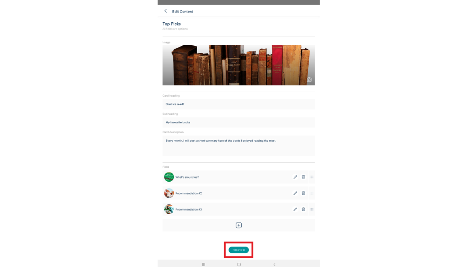Delete Recommendation #2 with trash icon
The image size is (476, 267).
click(x=303, y=193)
